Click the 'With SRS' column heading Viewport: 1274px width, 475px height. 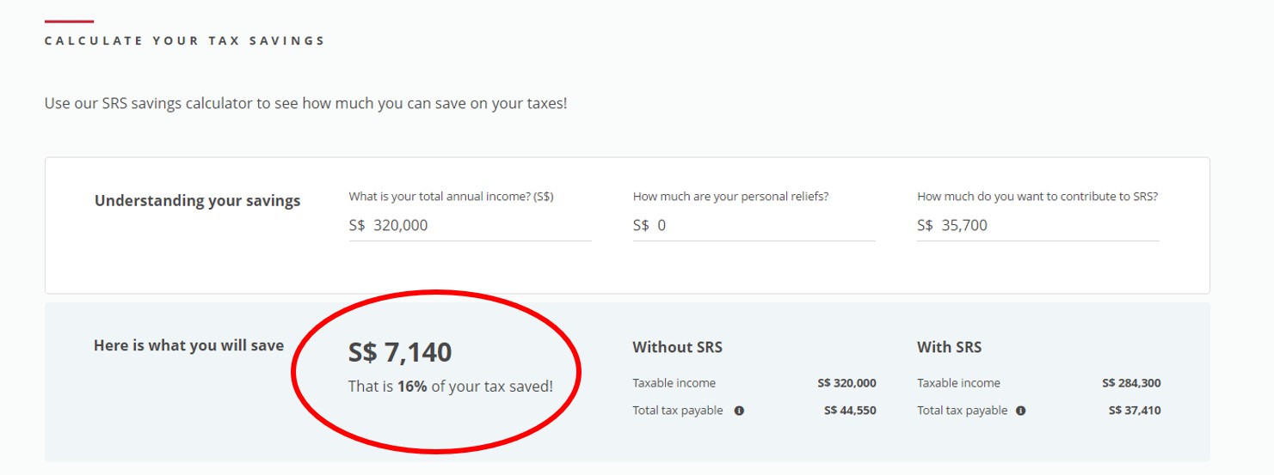click(x=949, y=348)
